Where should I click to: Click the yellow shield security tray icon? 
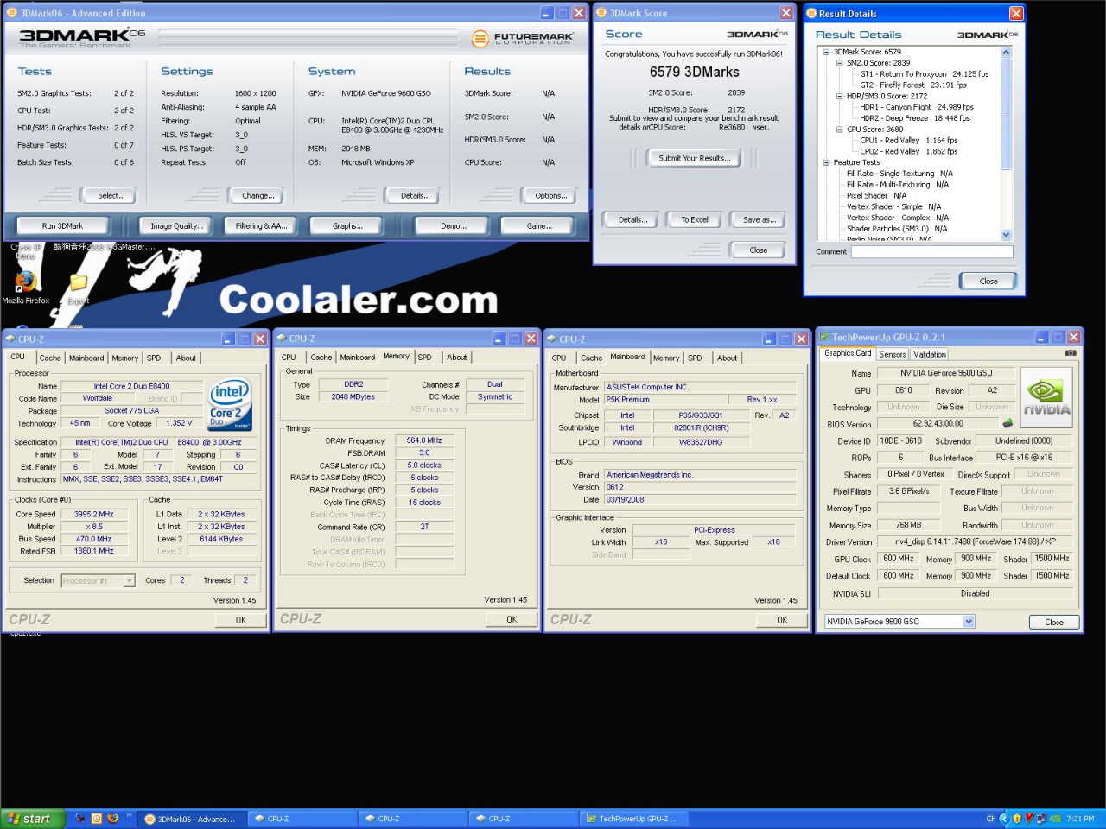coord(1017,819)
